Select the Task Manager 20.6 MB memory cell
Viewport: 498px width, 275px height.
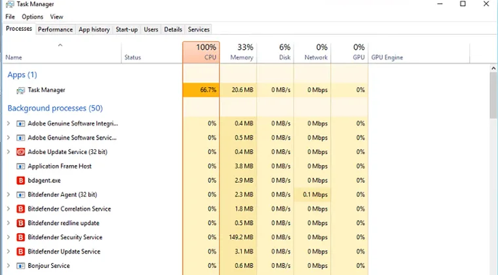tap(239, 90)
